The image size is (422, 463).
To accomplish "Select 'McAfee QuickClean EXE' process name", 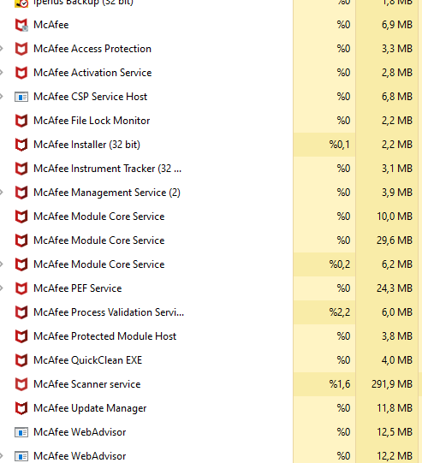I will 88,360.
